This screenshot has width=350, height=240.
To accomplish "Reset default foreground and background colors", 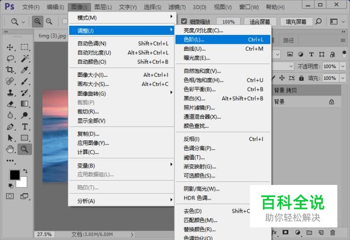I will [11, 185].
